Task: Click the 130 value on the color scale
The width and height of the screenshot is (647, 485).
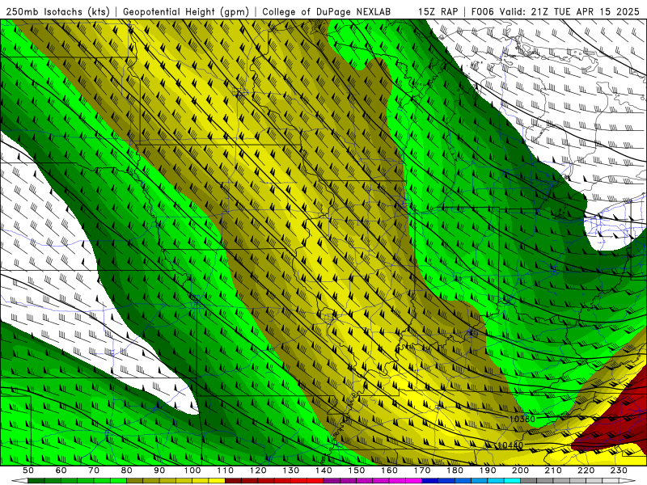Action: pyautogui.click(x=291, y=470)
